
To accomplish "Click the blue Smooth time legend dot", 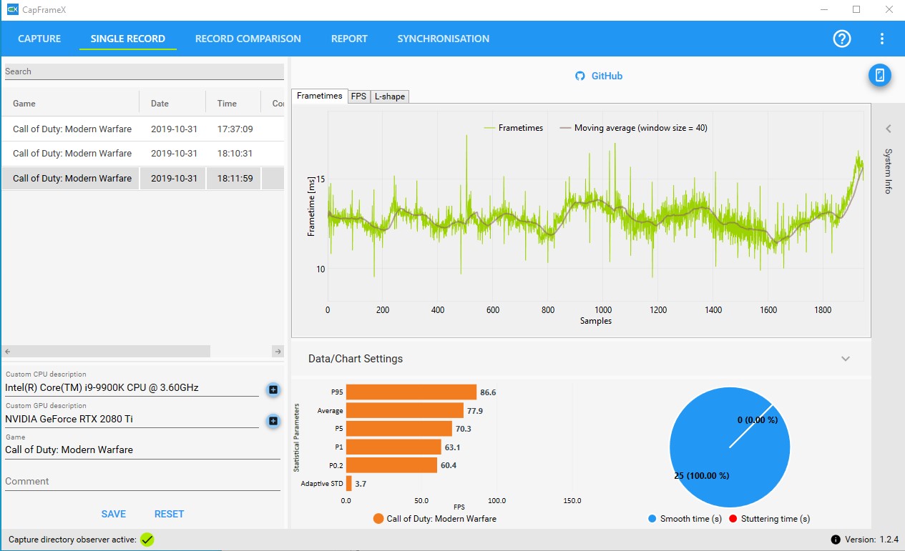I will (652, 519).
